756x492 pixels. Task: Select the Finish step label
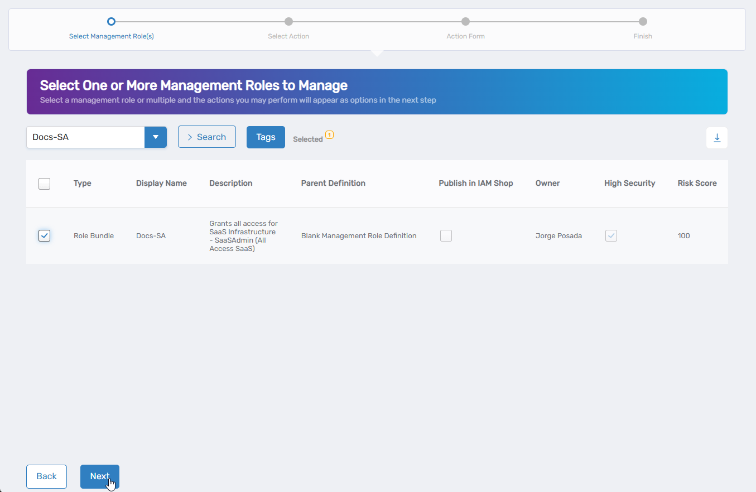[x=643, y=36]
